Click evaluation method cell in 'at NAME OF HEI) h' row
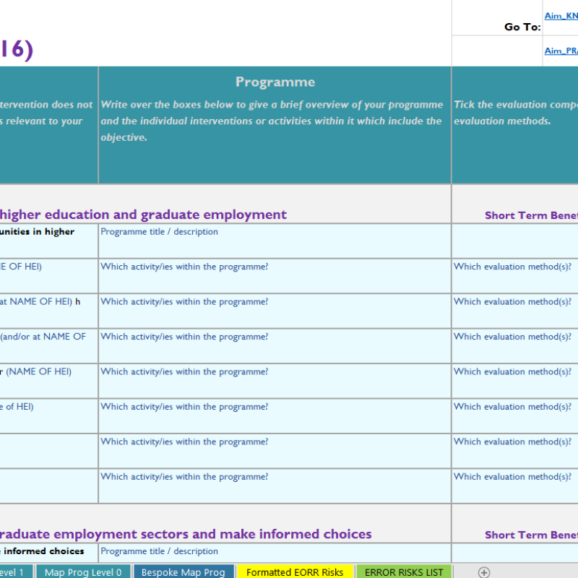This screenshot has height=578, width=578. coord(514,311)
